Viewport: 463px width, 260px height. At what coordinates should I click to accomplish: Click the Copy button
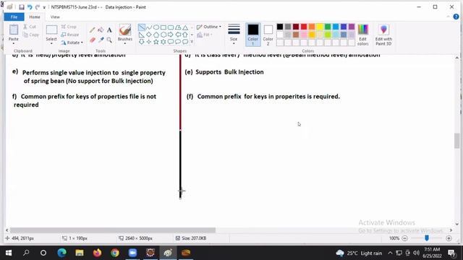tap(30, 35)
